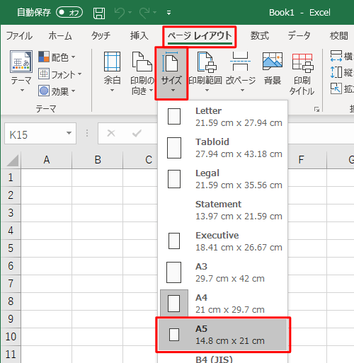Select column A header
Image resolution: width=354 pixels, height=363 pixels.
coord(47,160)
